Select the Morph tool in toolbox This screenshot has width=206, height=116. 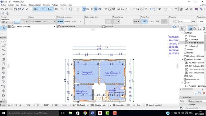click(x=4, y=91)
